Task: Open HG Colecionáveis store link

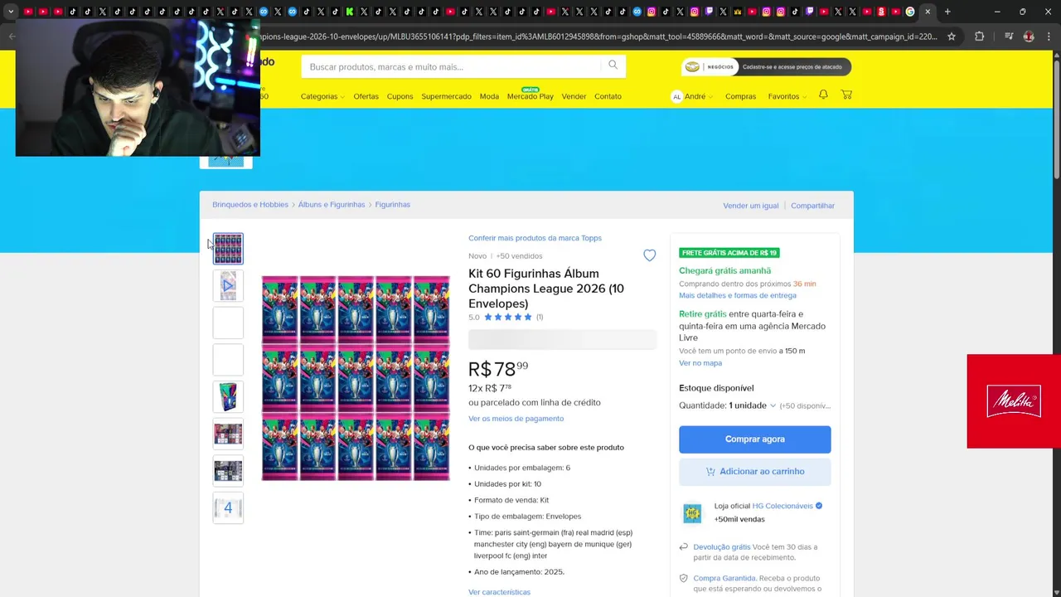Action: [782, 506]
